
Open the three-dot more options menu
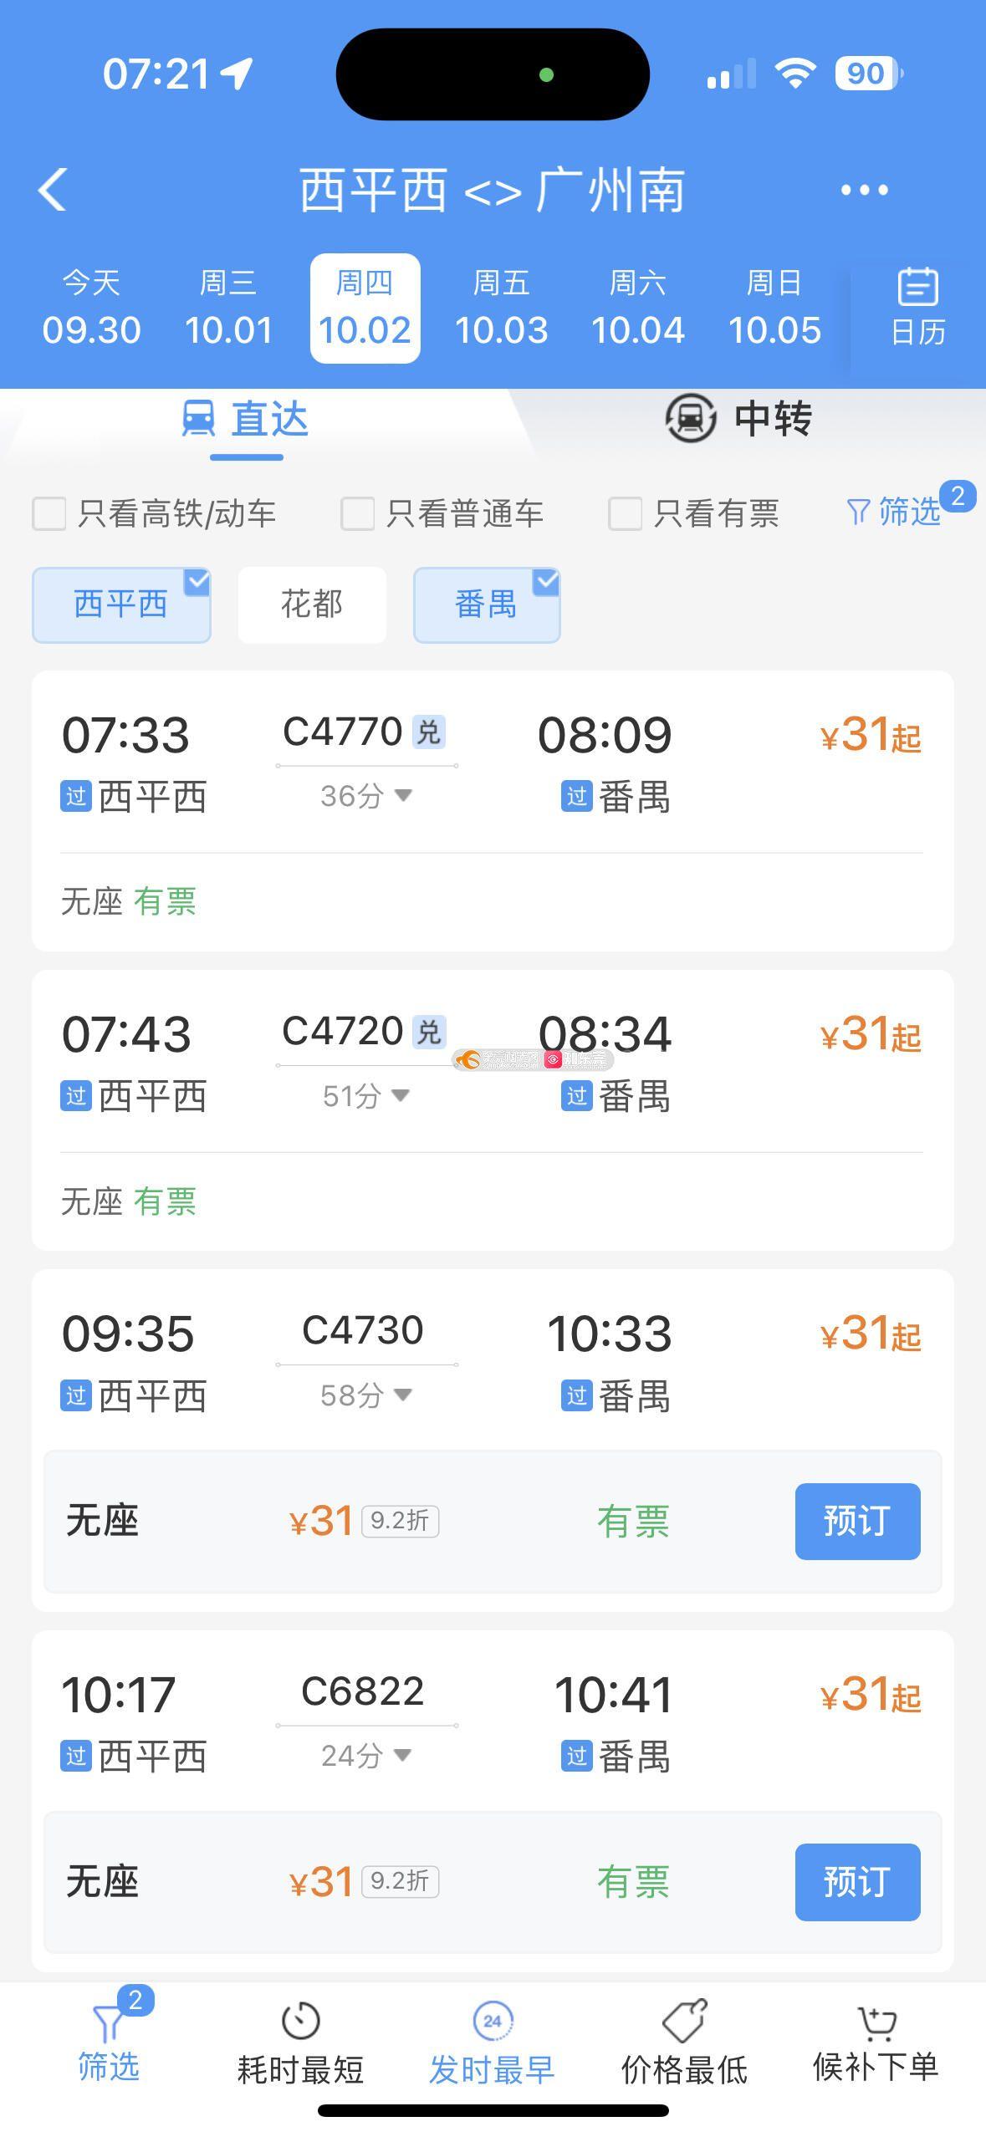point(864,191)
